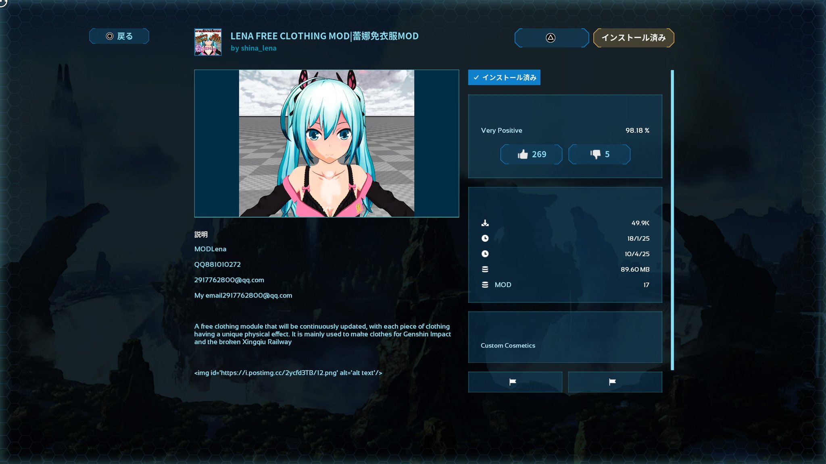Open the large mod preview screenshot
This screenshot has height=464, width=826.
tap(327, 143)
